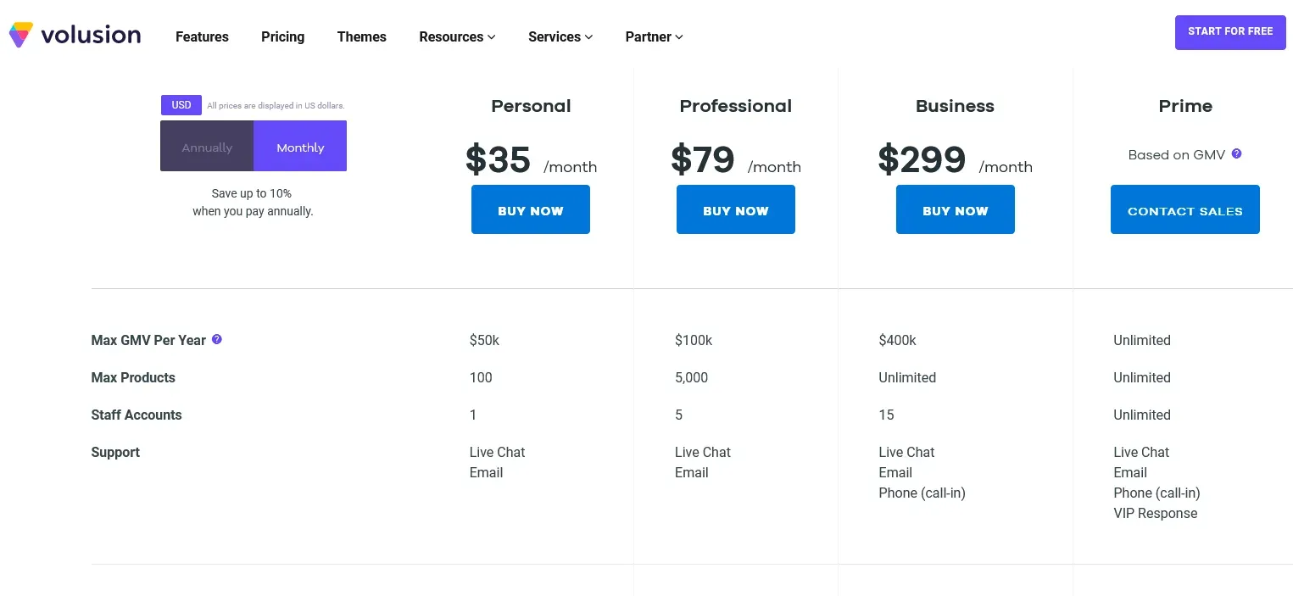Viewport: 1293px width, 596px height.
Task: Select the Monthly billing option
Action: 300,147
